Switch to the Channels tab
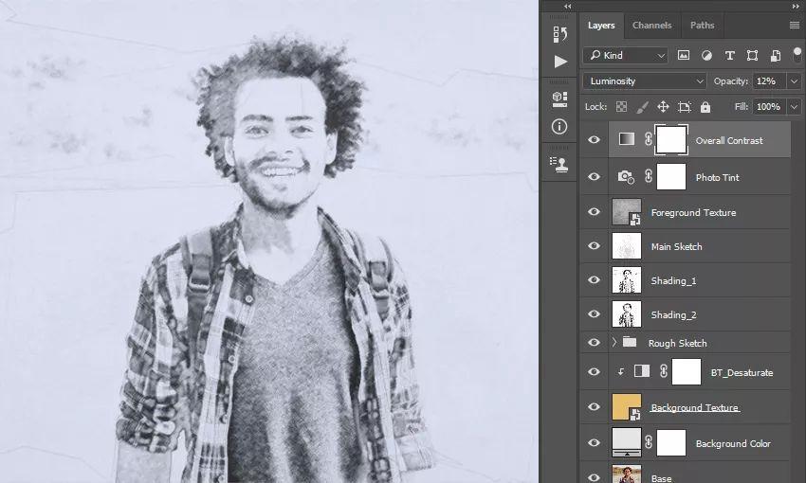 (x=651, y=26)
